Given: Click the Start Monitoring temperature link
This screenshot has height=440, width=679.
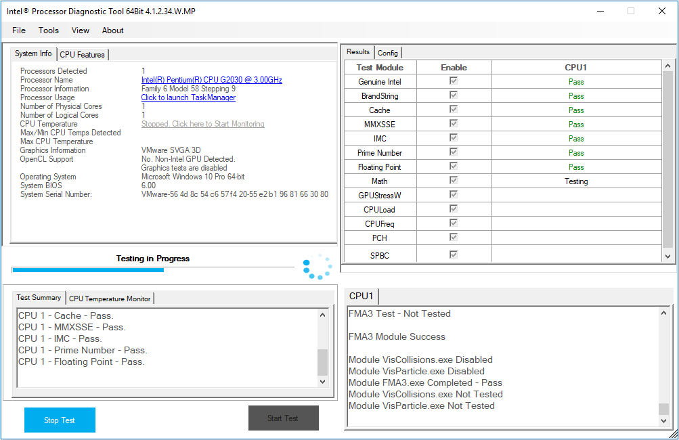Looking at the screenshot, I should [202, 124].
